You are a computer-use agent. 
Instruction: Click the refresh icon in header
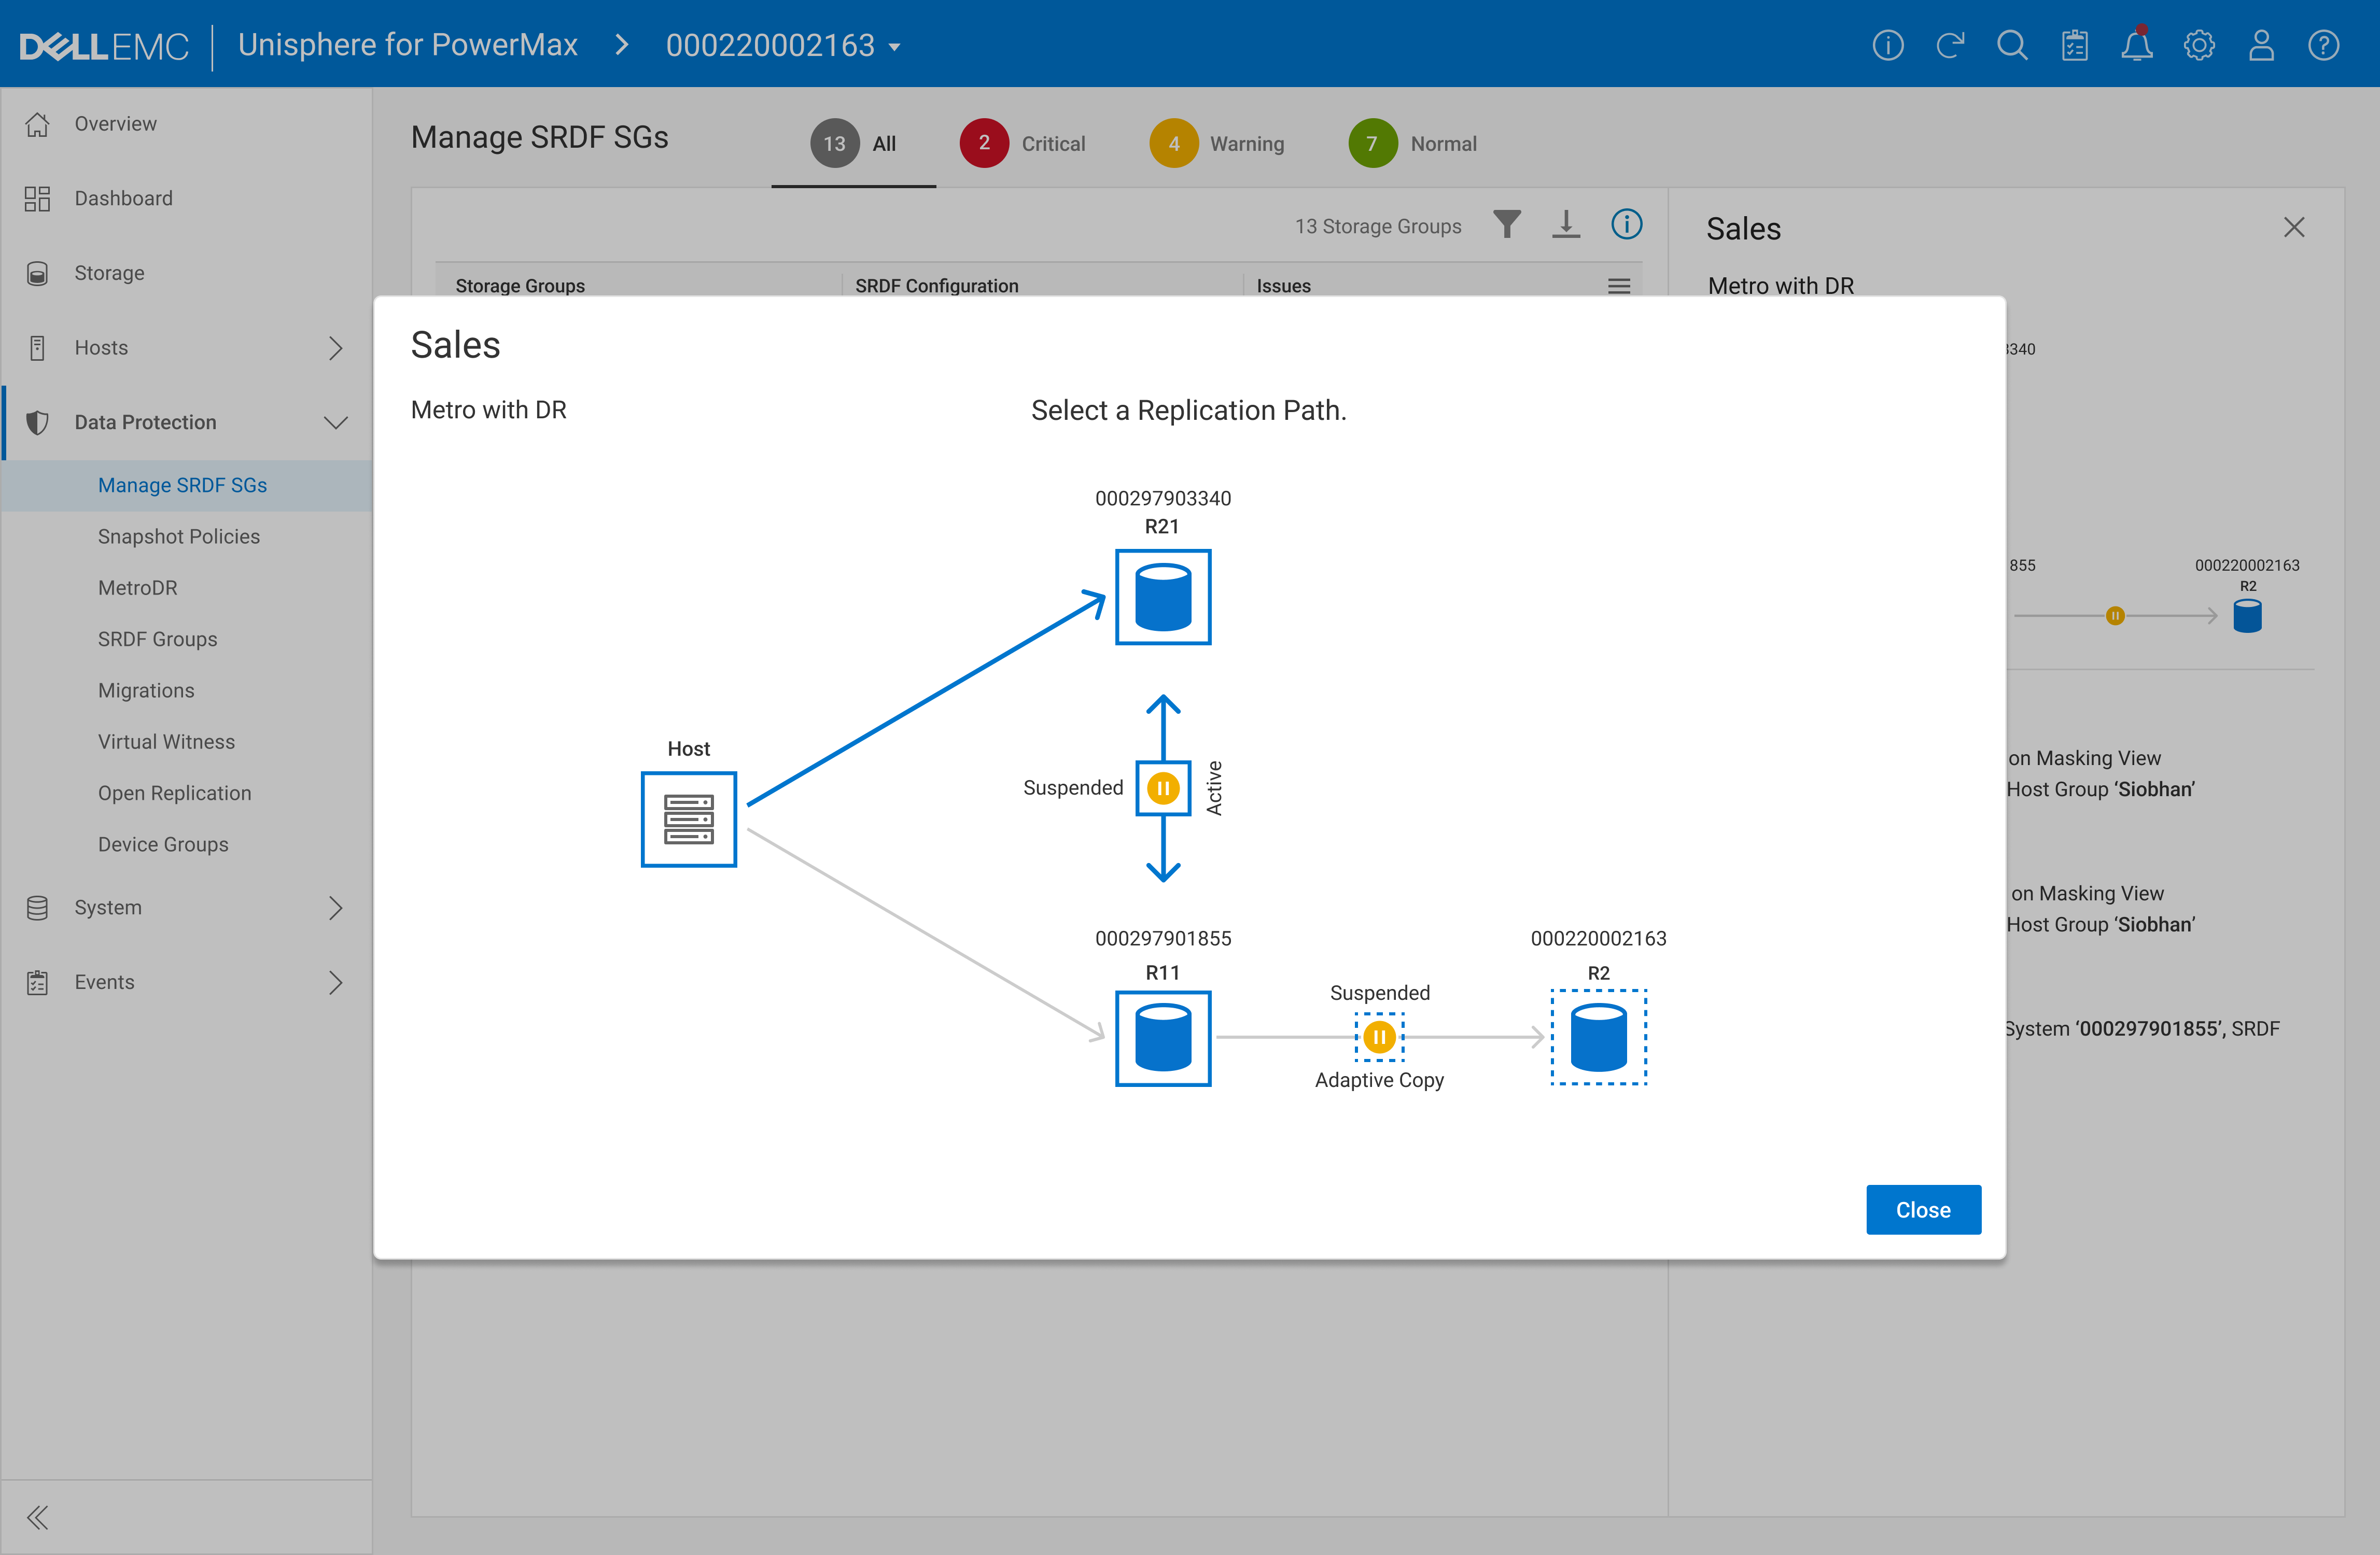[1949, 46]
